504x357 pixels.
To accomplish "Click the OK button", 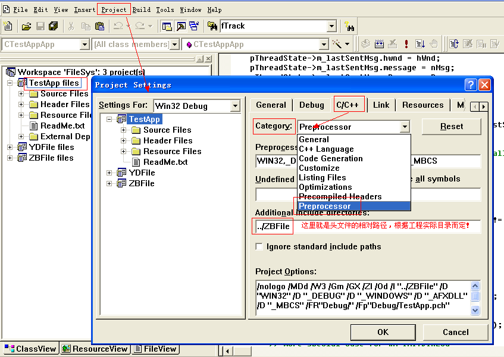I will tap(383, 332).
